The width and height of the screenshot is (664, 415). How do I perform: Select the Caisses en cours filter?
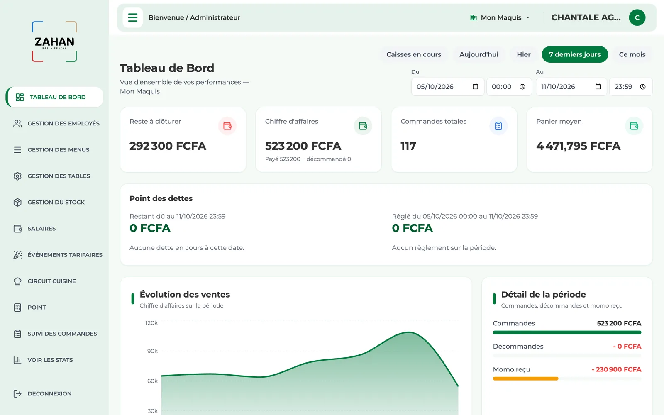click(414, 54)
